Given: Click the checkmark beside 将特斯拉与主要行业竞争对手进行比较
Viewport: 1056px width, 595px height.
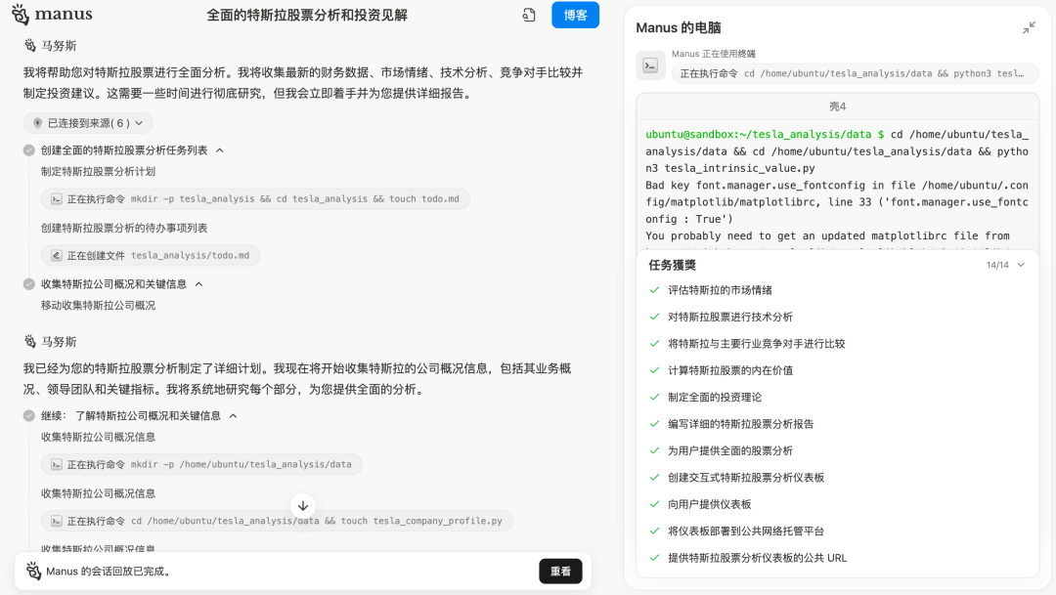Looking at the screenshot, I should [x=654, y=343].
